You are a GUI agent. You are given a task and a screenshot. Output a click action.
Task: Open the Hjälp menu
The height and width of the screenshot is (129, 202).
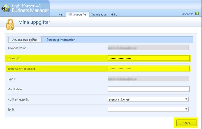click(114, 14)
